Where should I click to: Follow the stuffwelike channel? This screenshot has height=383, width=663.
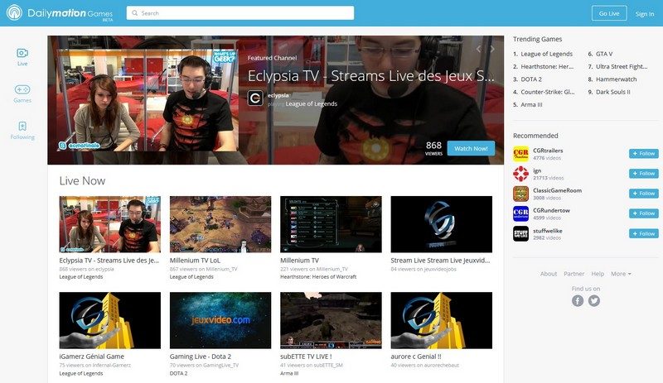(x=644, y=233)
